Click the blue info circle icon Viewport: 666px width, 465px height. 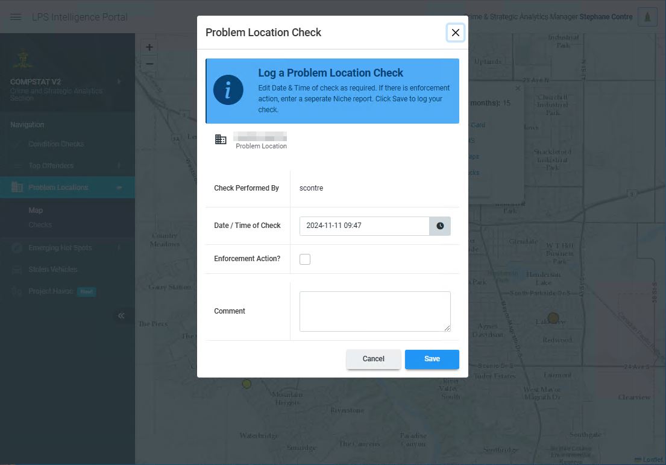point(228,90)
